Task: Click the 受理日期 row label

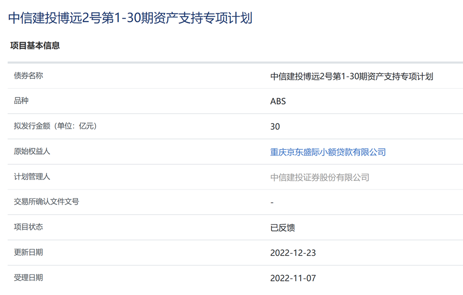Action: 28,277
